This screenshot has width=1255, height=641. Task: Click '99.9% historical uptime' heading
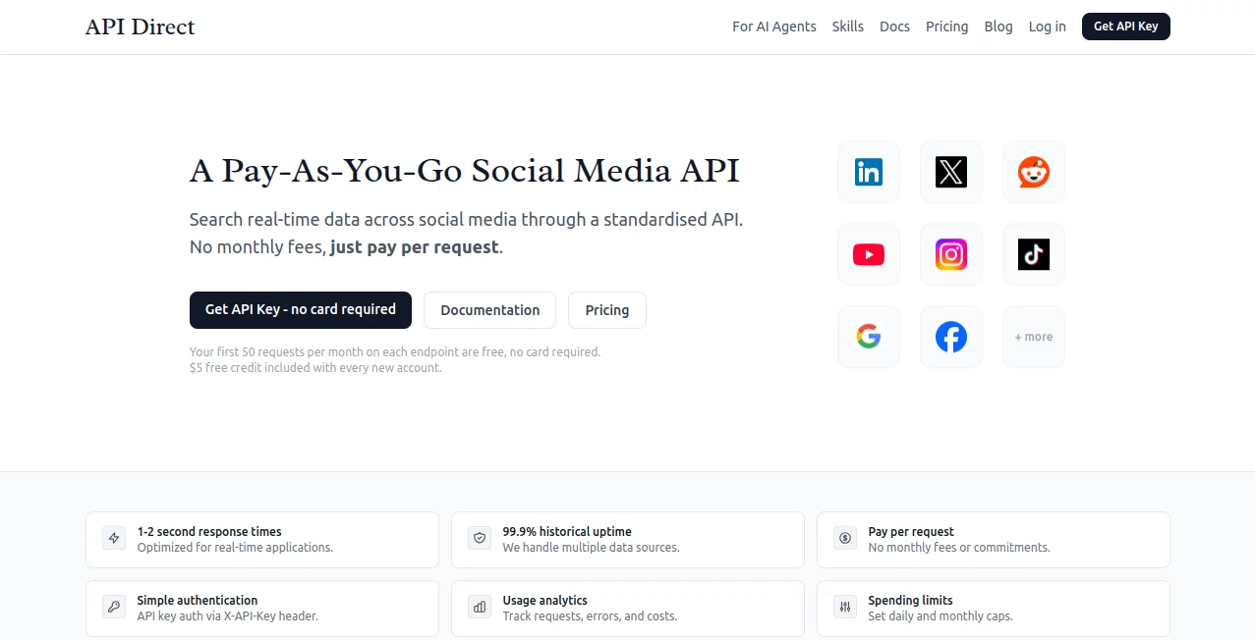567,531
